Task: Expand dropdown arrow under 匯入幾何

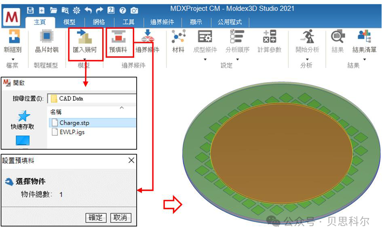Action: (84, 59)
